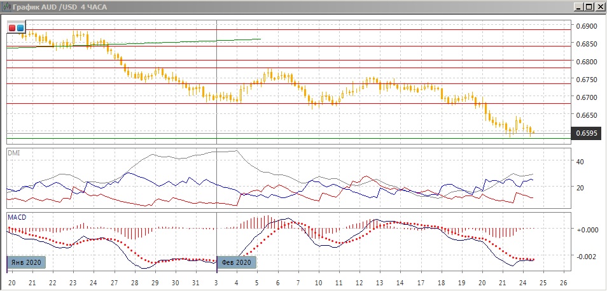The image size is (607, 291).
Task: Click the Янв 2020 month marker
Action: 27,262
